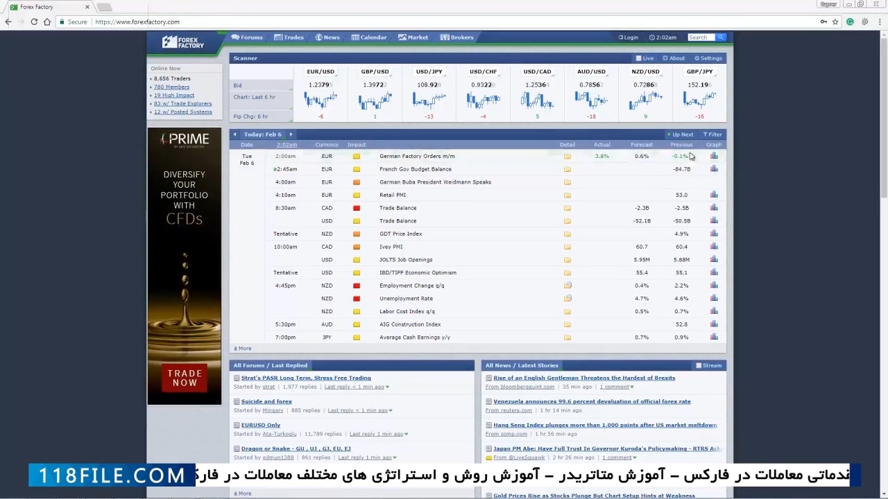888x499 pixels.
Task: Open graph icon for Retail PMI row
Action: click(714, 195)
